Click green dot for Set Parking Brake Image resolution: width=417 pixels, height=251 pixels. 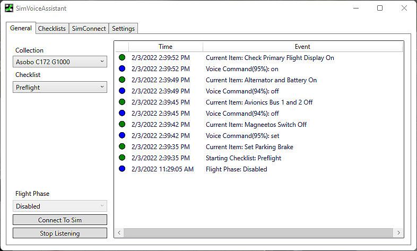click(x=122, y=147)
